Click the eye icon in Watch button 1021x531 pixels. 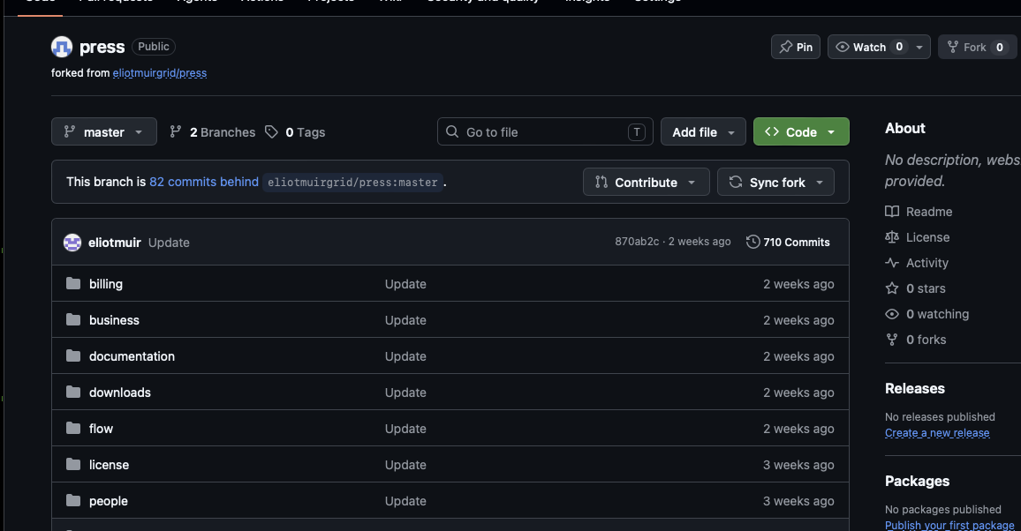tap(843, 47)
